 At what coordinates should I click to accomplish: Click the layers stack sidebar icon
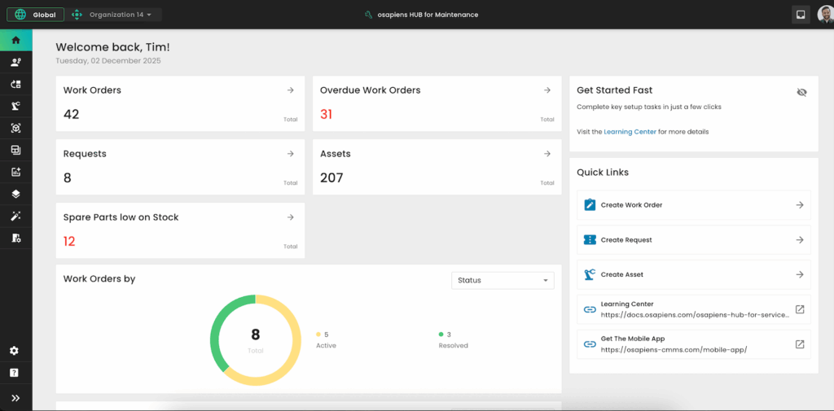(15, 195)
